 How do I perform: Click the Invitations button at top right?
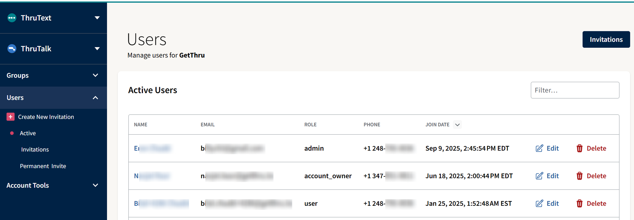click(x=606, y=39)
